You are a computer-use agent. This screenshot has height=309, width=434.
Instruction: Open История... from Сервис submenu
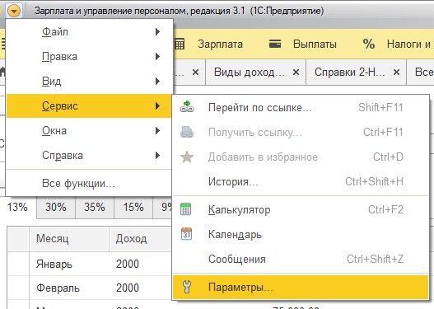[x=301, y=181]
